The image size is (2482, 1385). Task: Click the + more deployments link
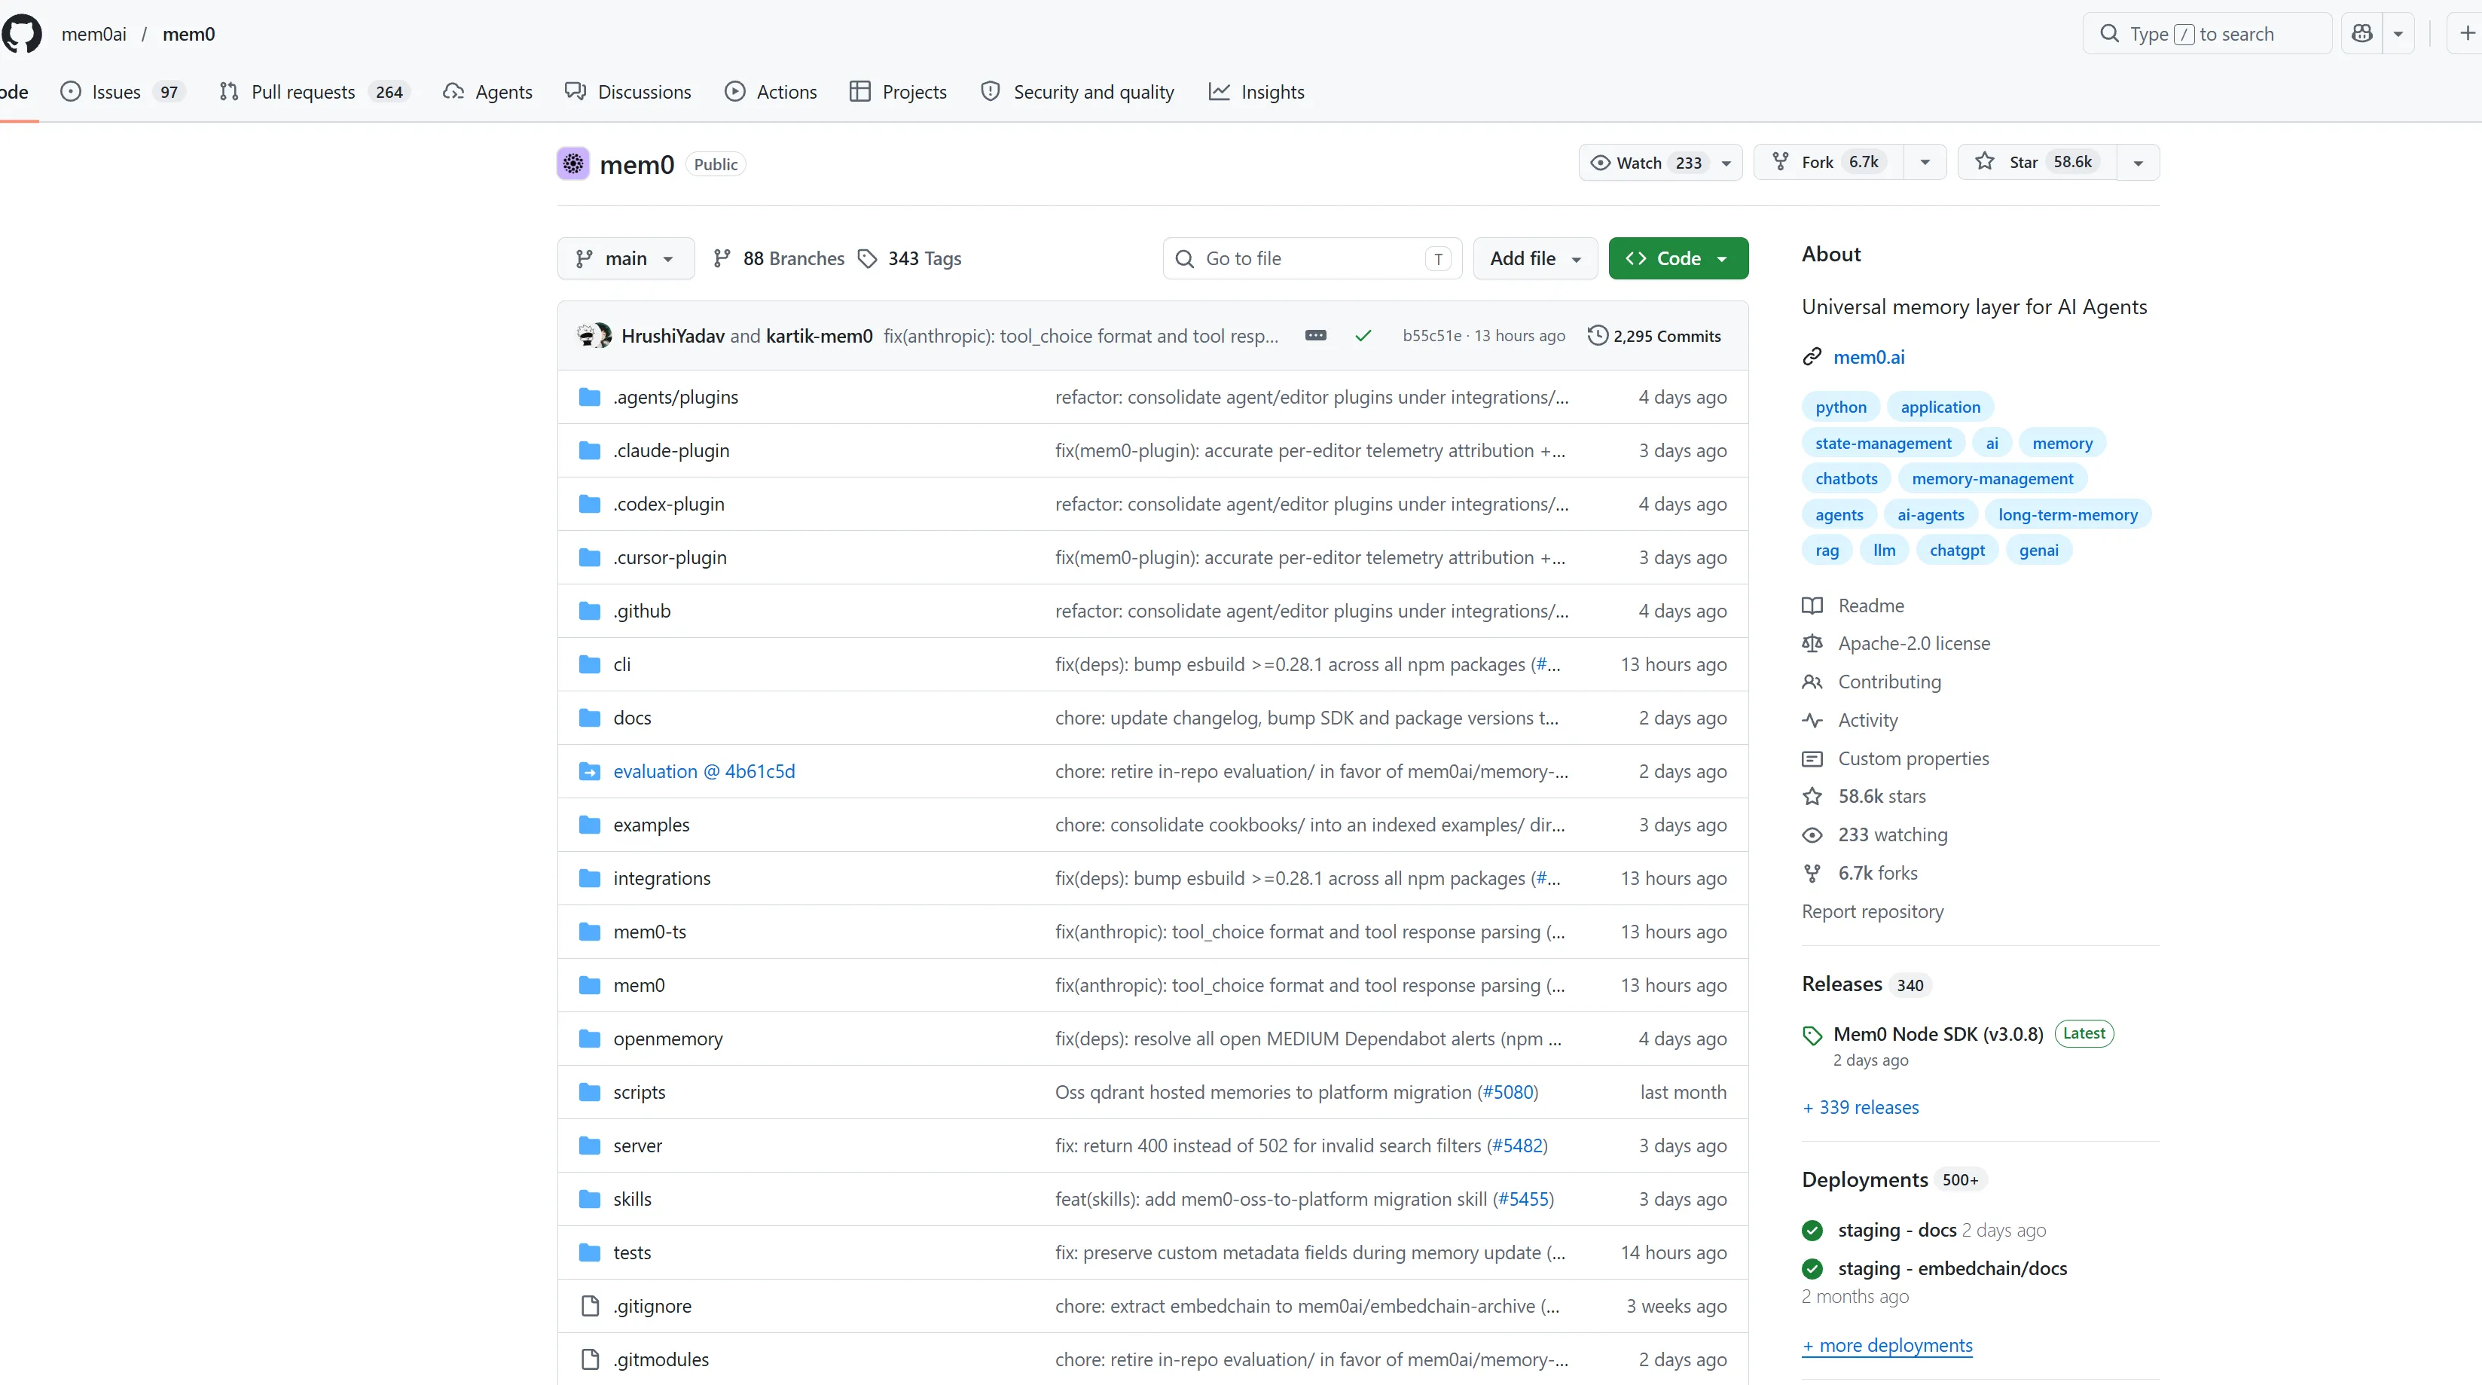coord(1887,1346)
